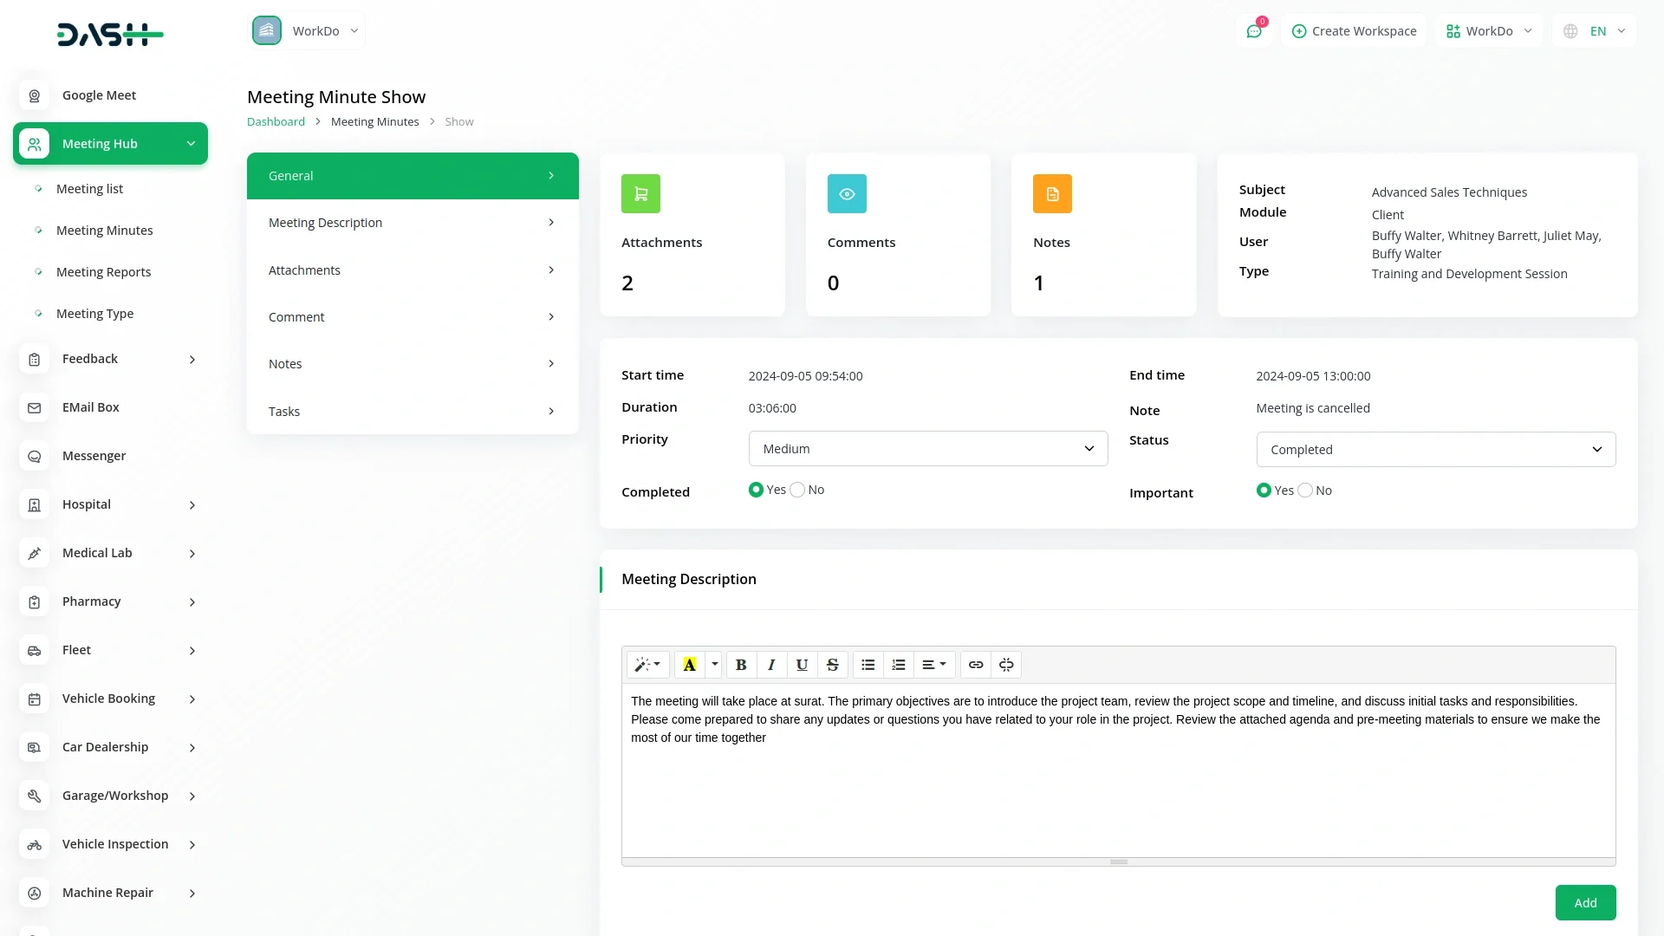Click into the meeting description text area
Screen dimensions: 1664x936
[x=1118, y=780]
